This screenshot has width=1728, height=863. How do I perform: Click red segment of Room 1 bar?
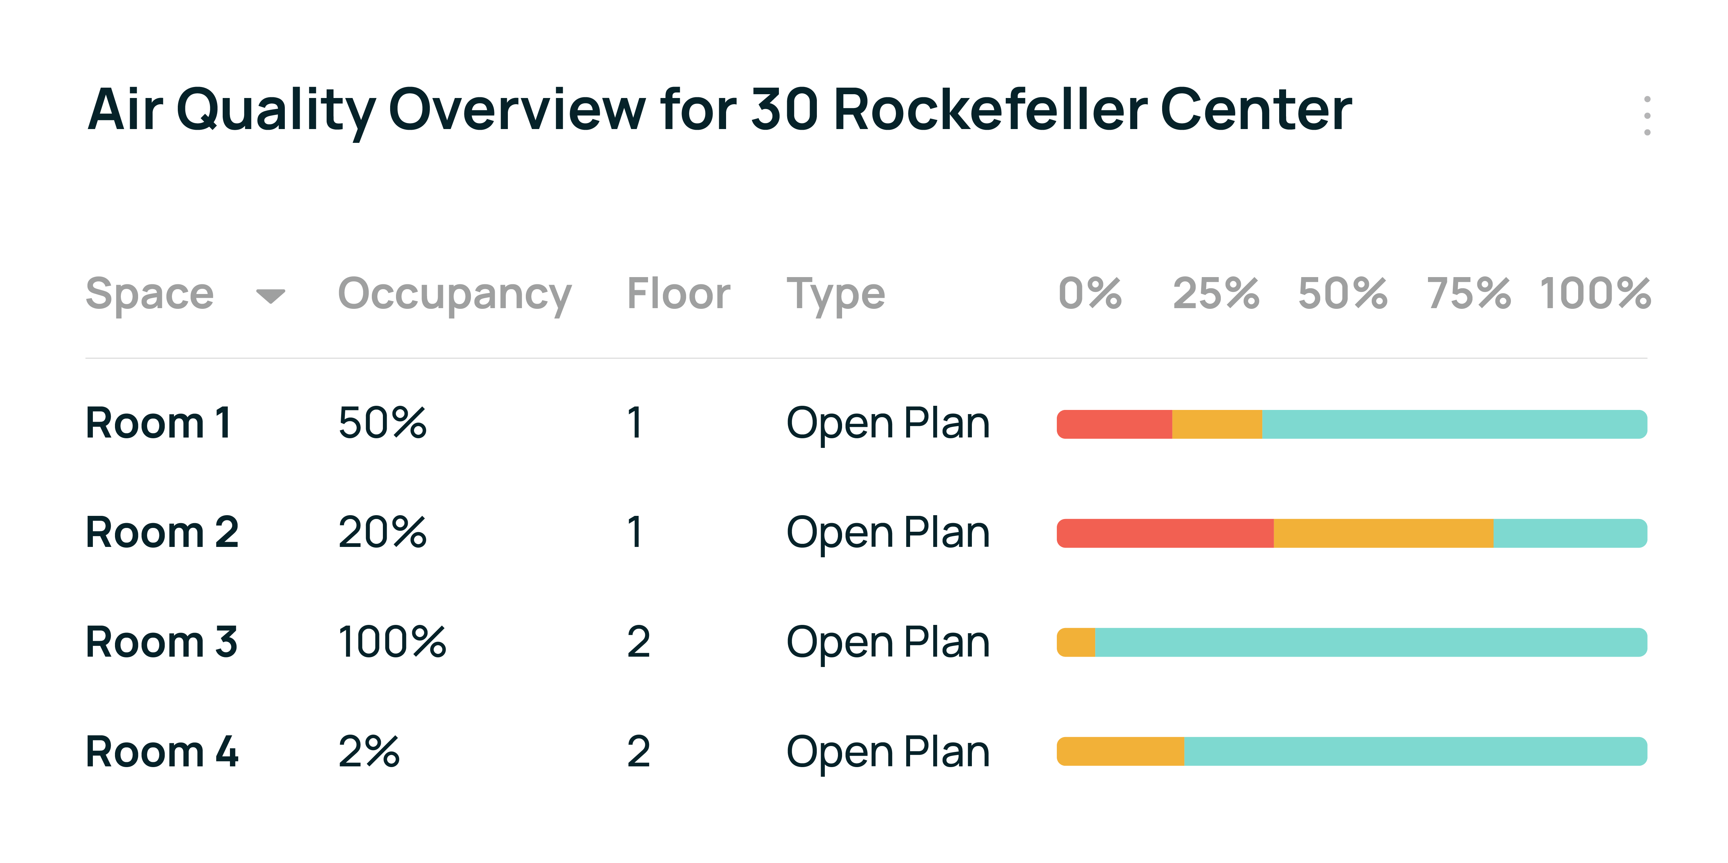click(x=1114, y=424)
